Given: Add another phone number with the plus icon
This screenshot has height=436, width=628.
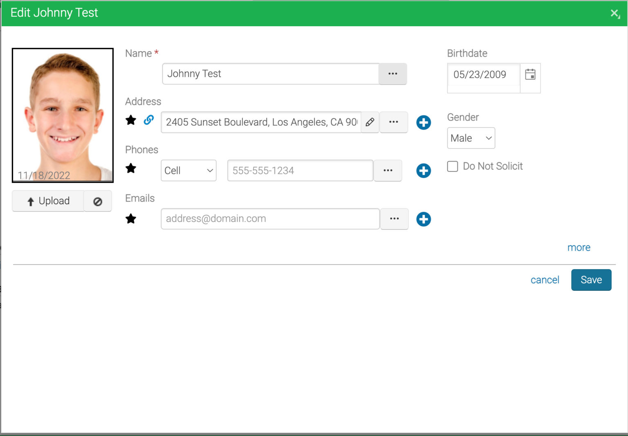Looking at the screenshot, I should coord(423,171).
